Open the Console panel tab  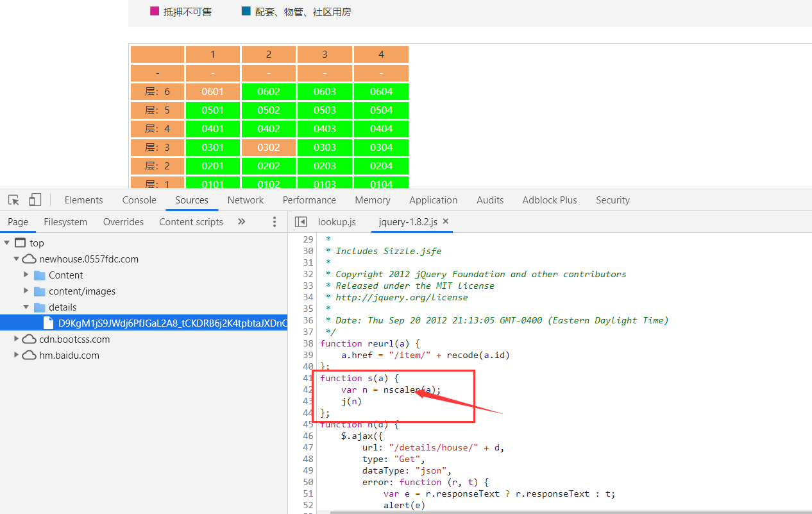click(139, 200)
